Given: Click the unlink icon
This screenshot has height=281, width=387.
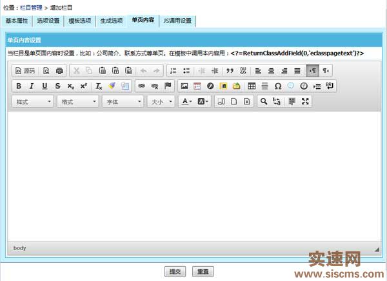Looking at the screenshot, I should click(155, 86).
